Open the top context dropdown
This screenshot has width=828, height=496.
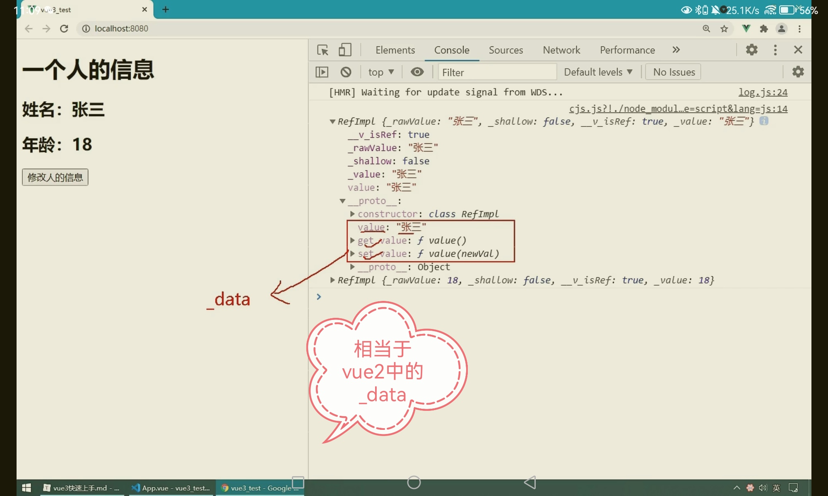pos(380,72)
